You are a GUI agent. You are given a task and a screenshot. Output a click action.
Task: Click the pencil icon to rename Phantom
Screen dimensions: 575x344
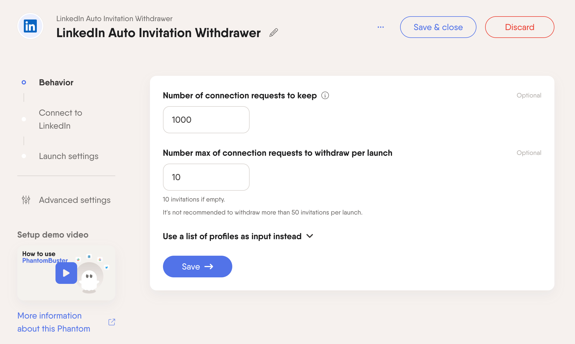pos(274,33)
